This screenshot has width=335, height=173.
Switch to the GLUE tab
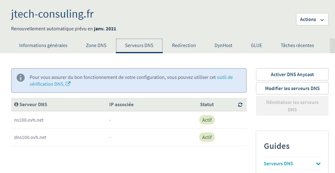(x=256, y=45)
